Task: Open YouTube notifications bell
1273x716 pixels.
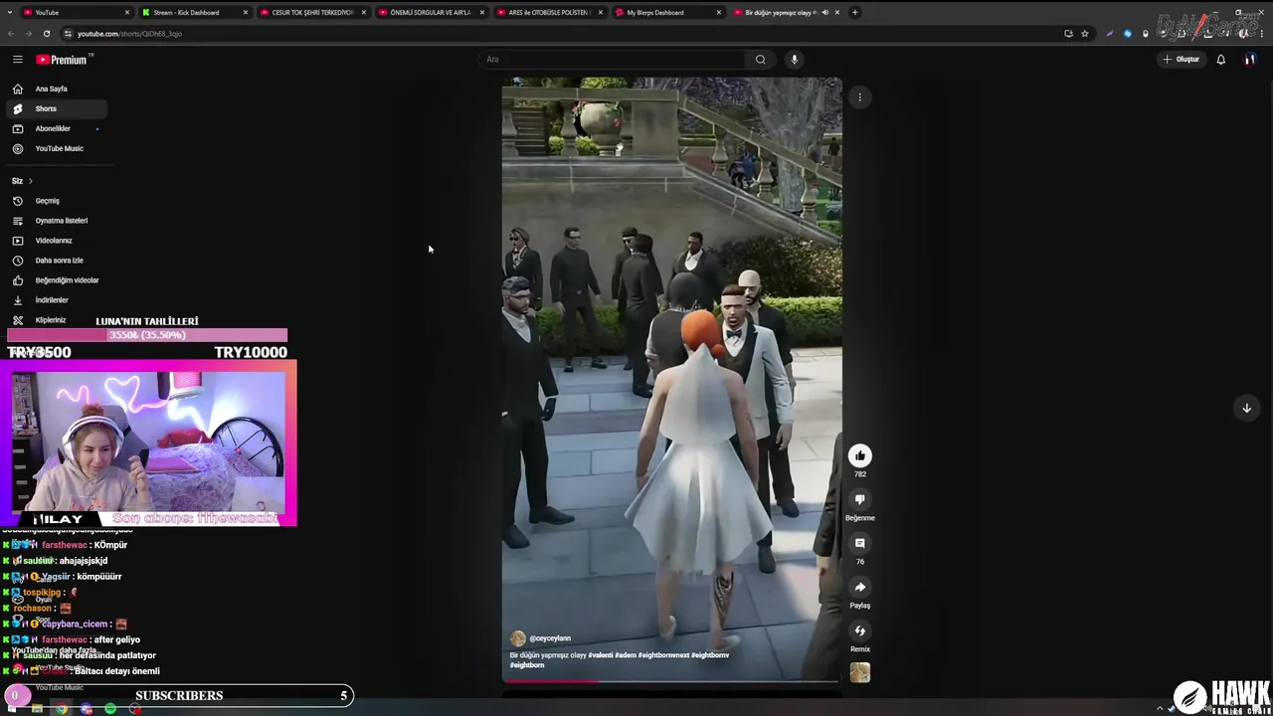Action: pos(1220,60)
